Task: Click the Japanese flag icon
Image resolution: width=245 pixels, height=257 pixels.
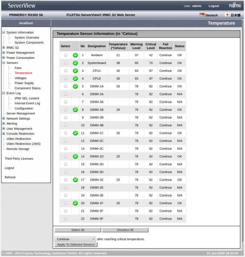Action: [x=227, y=15]
